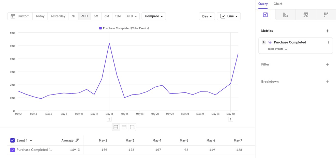The width and height of the screenshot is (336, 158).
Task: Show split chart and table layout
Action: (x=116, y=127)
